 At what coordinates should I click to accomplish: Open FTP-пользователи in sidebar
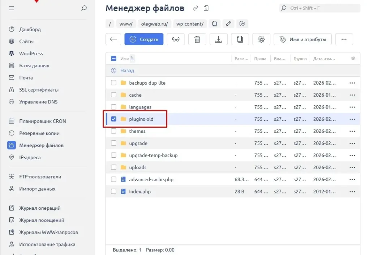click(x=40, y=177)
